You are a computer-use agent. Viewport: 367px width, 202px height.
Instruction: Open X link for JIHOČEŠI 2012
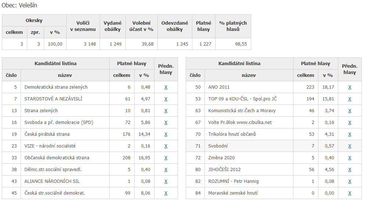[x=350, y=170]
